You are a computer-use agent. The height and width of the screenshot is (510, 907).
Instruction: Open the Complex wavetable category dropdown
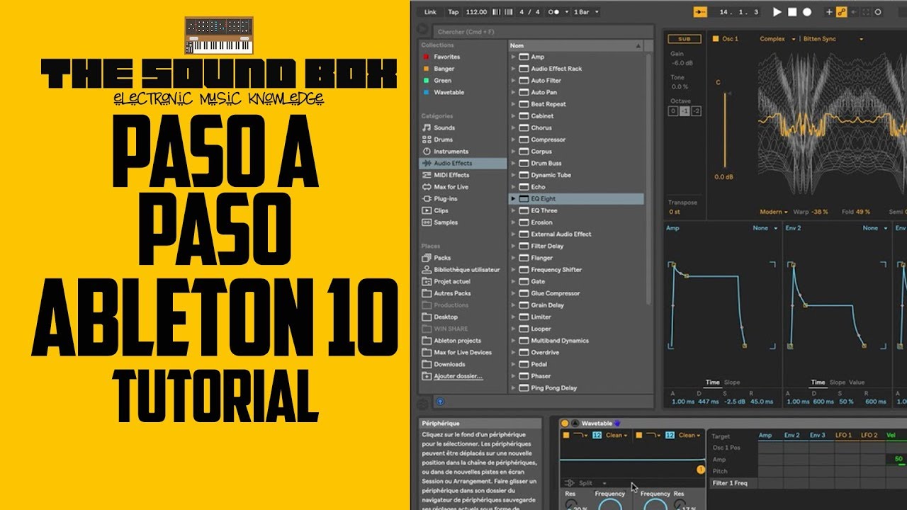pyautogui.click(x=778, y=39)
